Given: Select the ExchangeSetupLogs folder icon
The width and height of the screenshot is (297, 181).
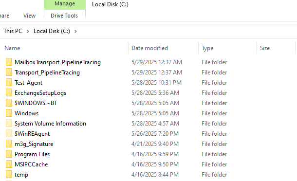Looking at the screenshot, I should 9,93.
